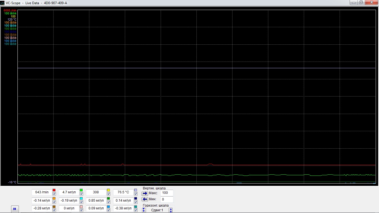
Task: Click the red swatch for 643 /min
Action: (x=54, y=190)
